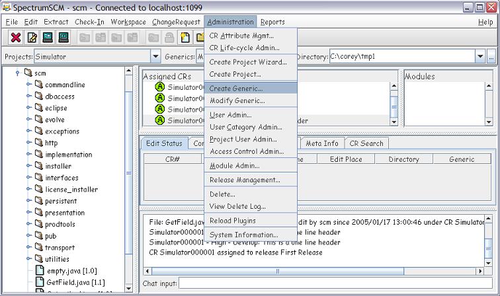This screenshot has height=296, width=500.
Task: Choose Create Generic... from Administration menu
Action: pyautogui.click(x=251, y=89)
